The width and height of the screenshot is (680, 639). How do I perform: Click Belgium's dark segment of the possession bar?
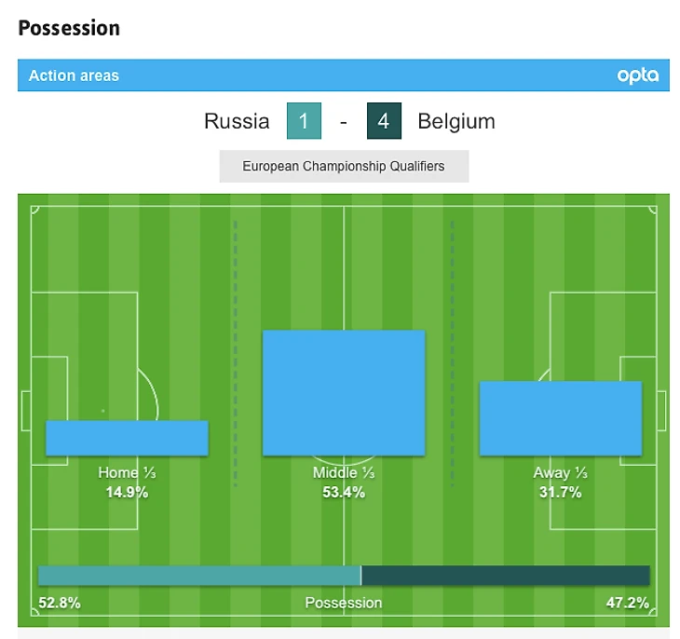click(505, 576)
